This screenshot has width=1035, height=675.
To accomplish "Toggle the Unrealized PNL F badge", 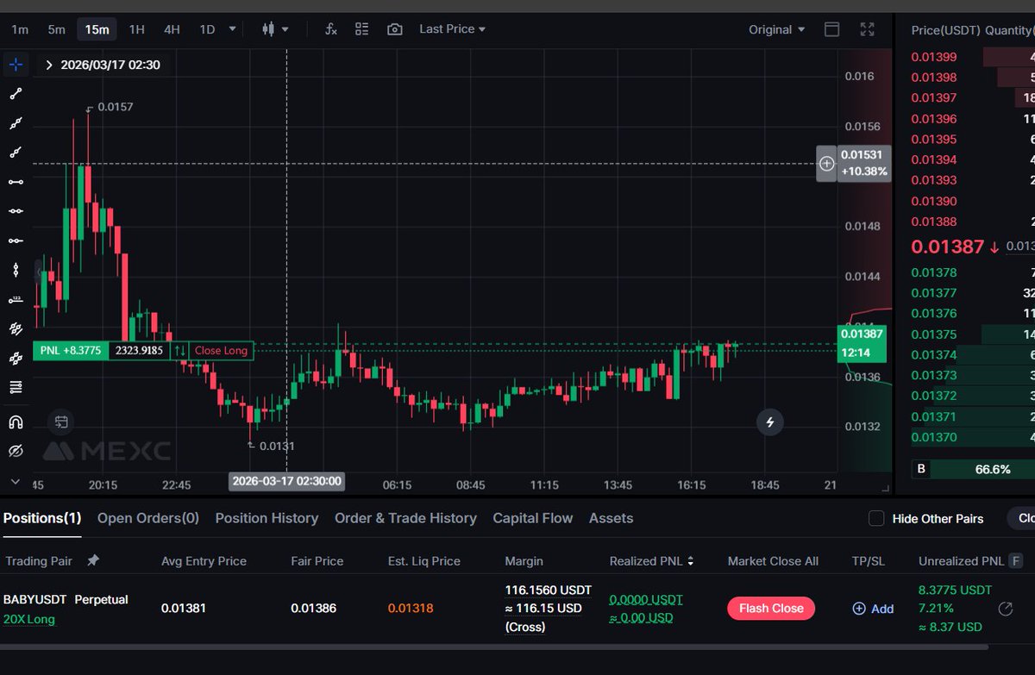I will [x=1016, y=561].
